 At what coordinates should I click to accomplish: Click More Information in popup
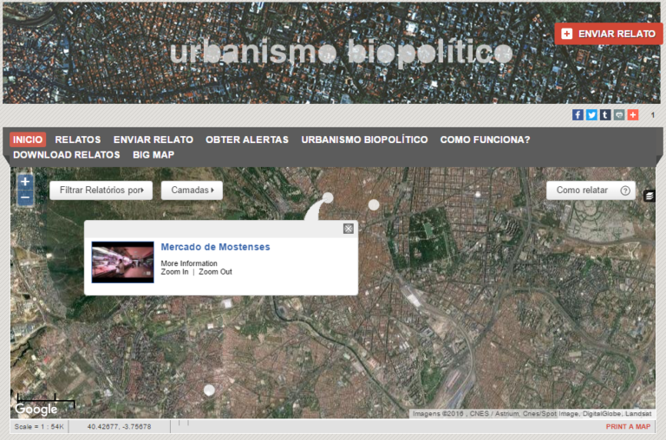(x=188, y=263)
